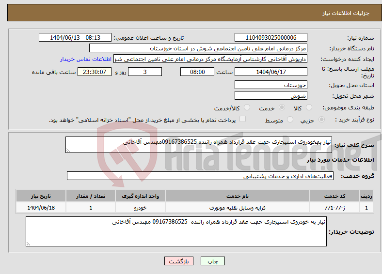Click the شرح کلی نیاز text area
382x274 pixels.
point(199,145)
